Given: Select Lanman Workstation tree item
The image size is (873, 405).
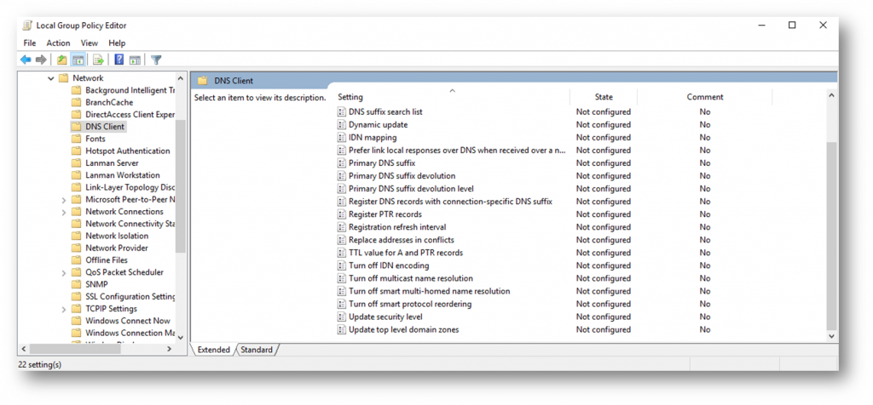Looking at the screenshot, I should coord(123,175).
